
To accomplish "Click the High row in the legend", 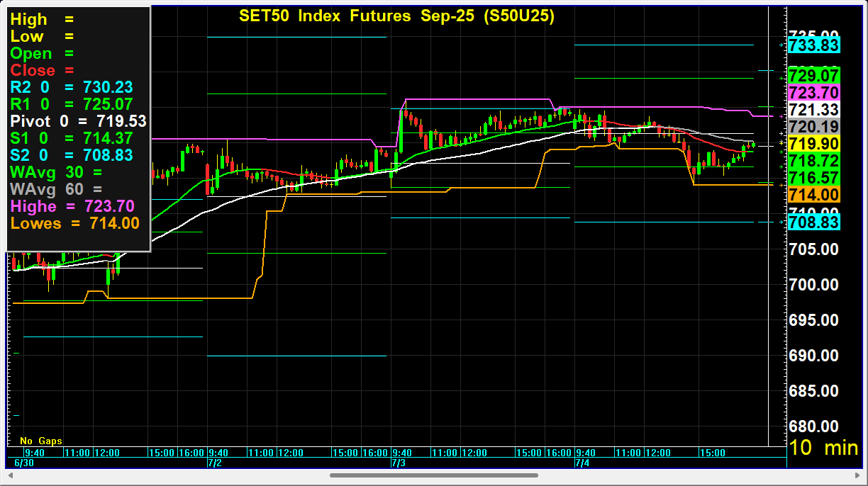I will (43, 20).
